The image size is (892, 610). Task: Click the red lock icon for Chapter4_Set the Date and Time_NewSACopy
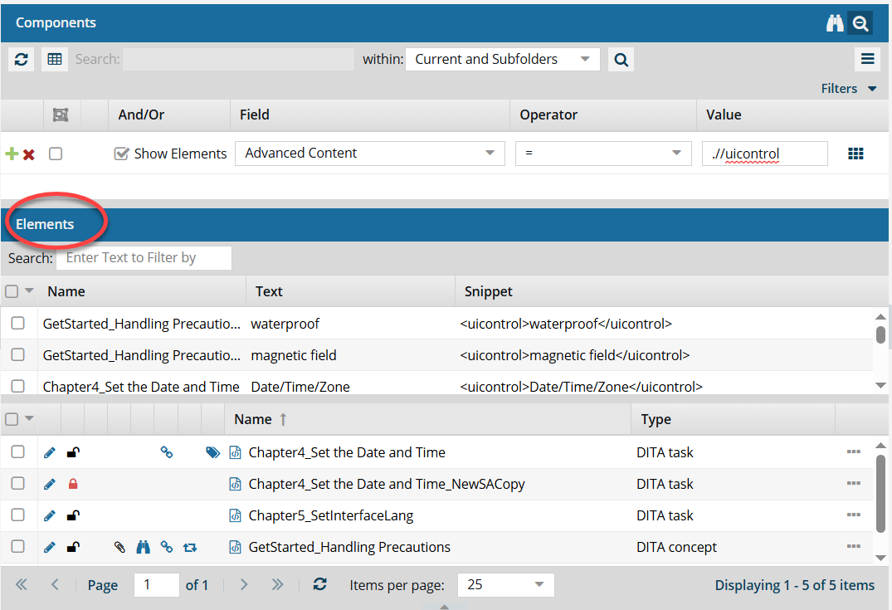click(73, 484)
